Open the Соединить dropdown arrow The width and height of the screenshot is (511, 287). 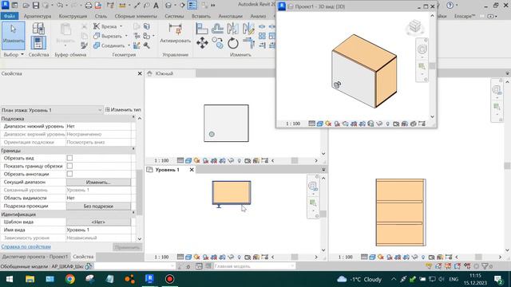129,45
